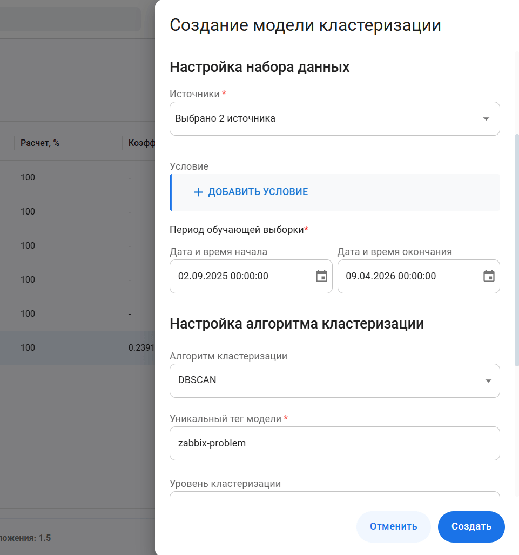Open the 'Выбрано 2 источника' selector
This screenshot has width=519, height=555.
(x=324, y=119)
